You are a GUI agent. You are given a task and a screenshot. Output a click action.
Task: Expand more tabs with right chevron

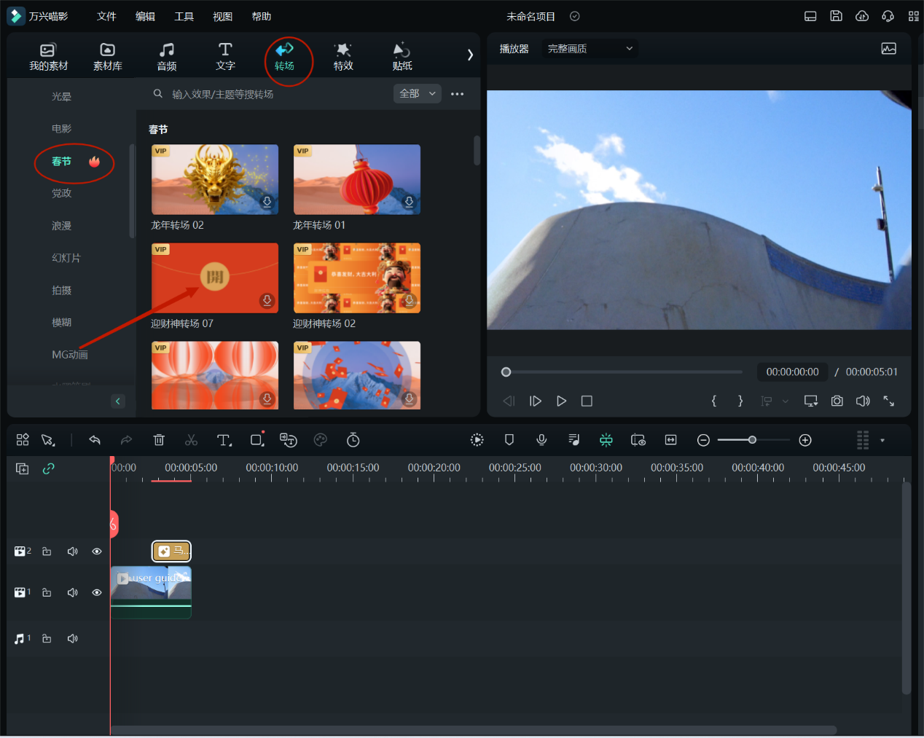[x=470, y=55]
